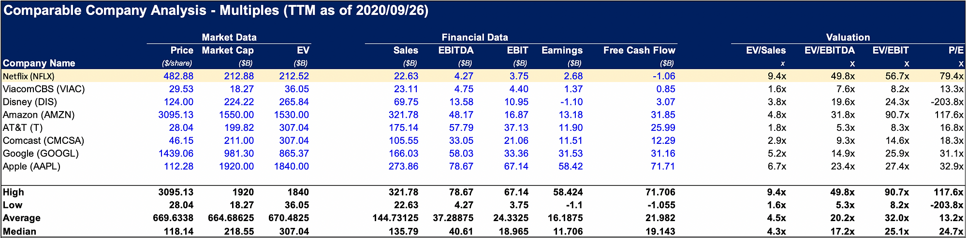Click median EV/EBIT multiple 25.1x

[x=897, y=231]
